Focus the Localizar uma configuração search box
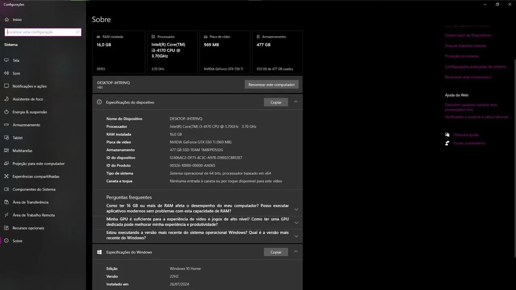Screen dimensions: 516x290 pyautogui.click(x=43, y=32)
